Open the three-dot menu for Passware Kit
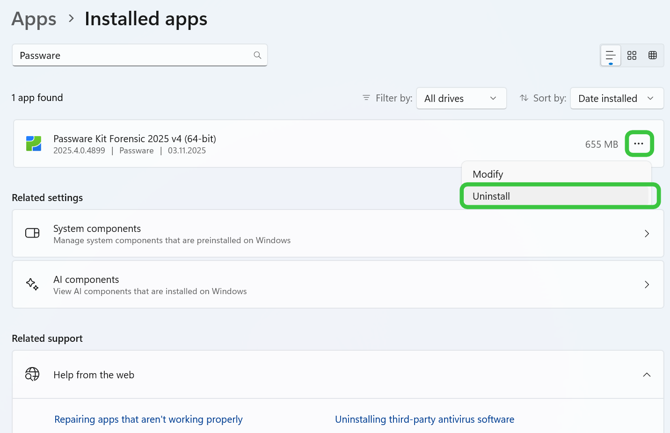Screen dimensions: 670x433 pos(639,144)
